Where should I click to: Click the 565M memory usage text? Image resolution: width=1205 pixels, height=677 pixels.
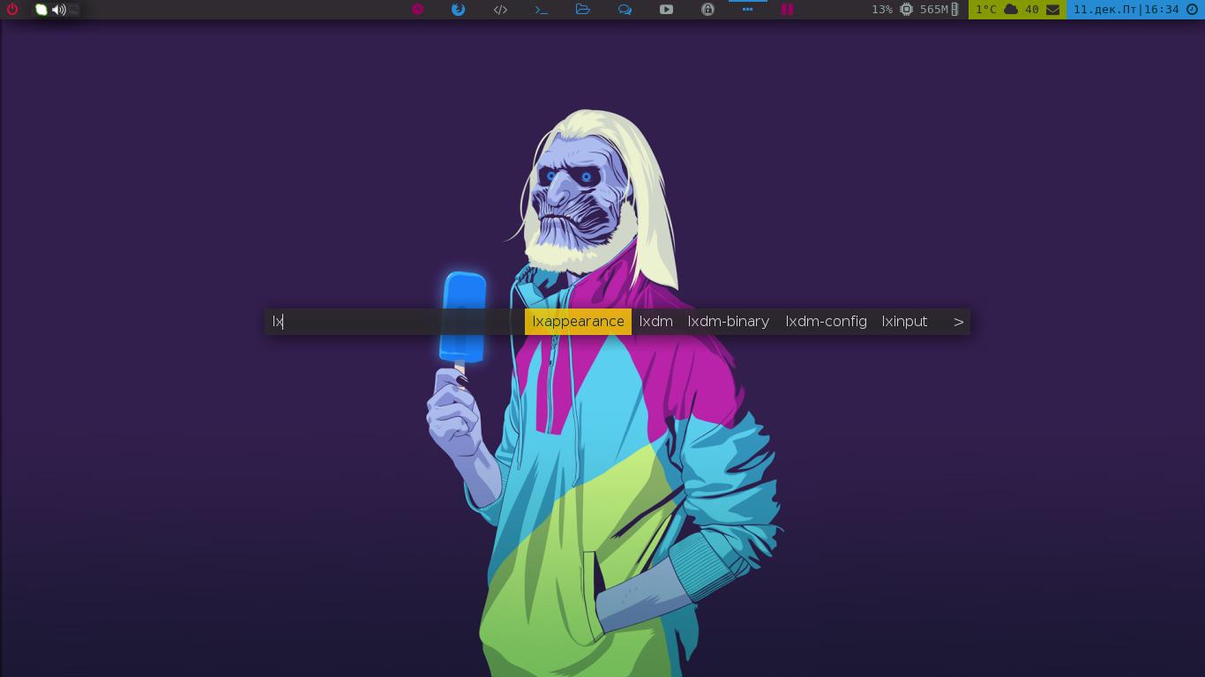pyautogui.click(x=934, y=10)
